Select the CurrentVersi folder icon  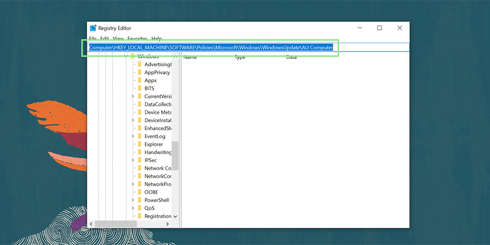(139, 96)
